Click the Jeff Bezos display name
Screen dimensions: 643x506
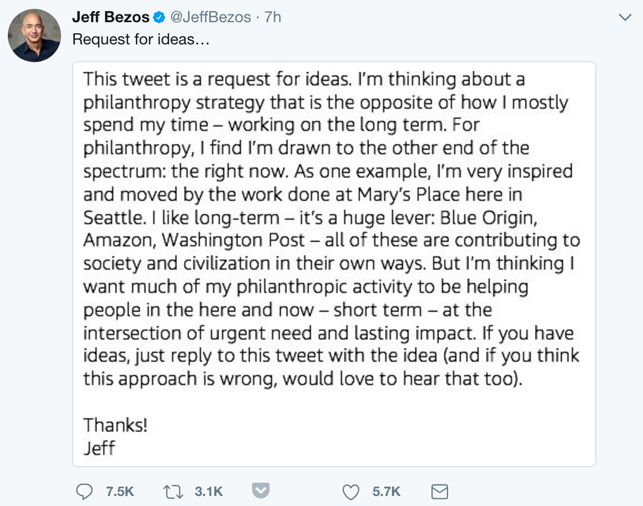[110, 18]
